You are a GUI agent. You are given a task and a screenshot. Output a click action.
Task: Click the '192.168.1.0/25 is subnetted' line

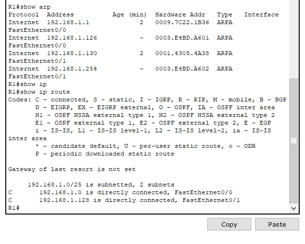tap(101, 185)
